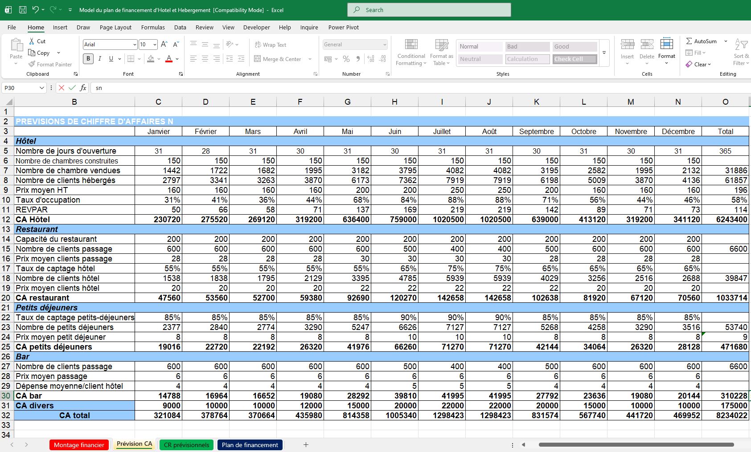This screenshot has width=751, height=452.
Task: Click the Paste clipboard icon
Action: coord(16,45)
